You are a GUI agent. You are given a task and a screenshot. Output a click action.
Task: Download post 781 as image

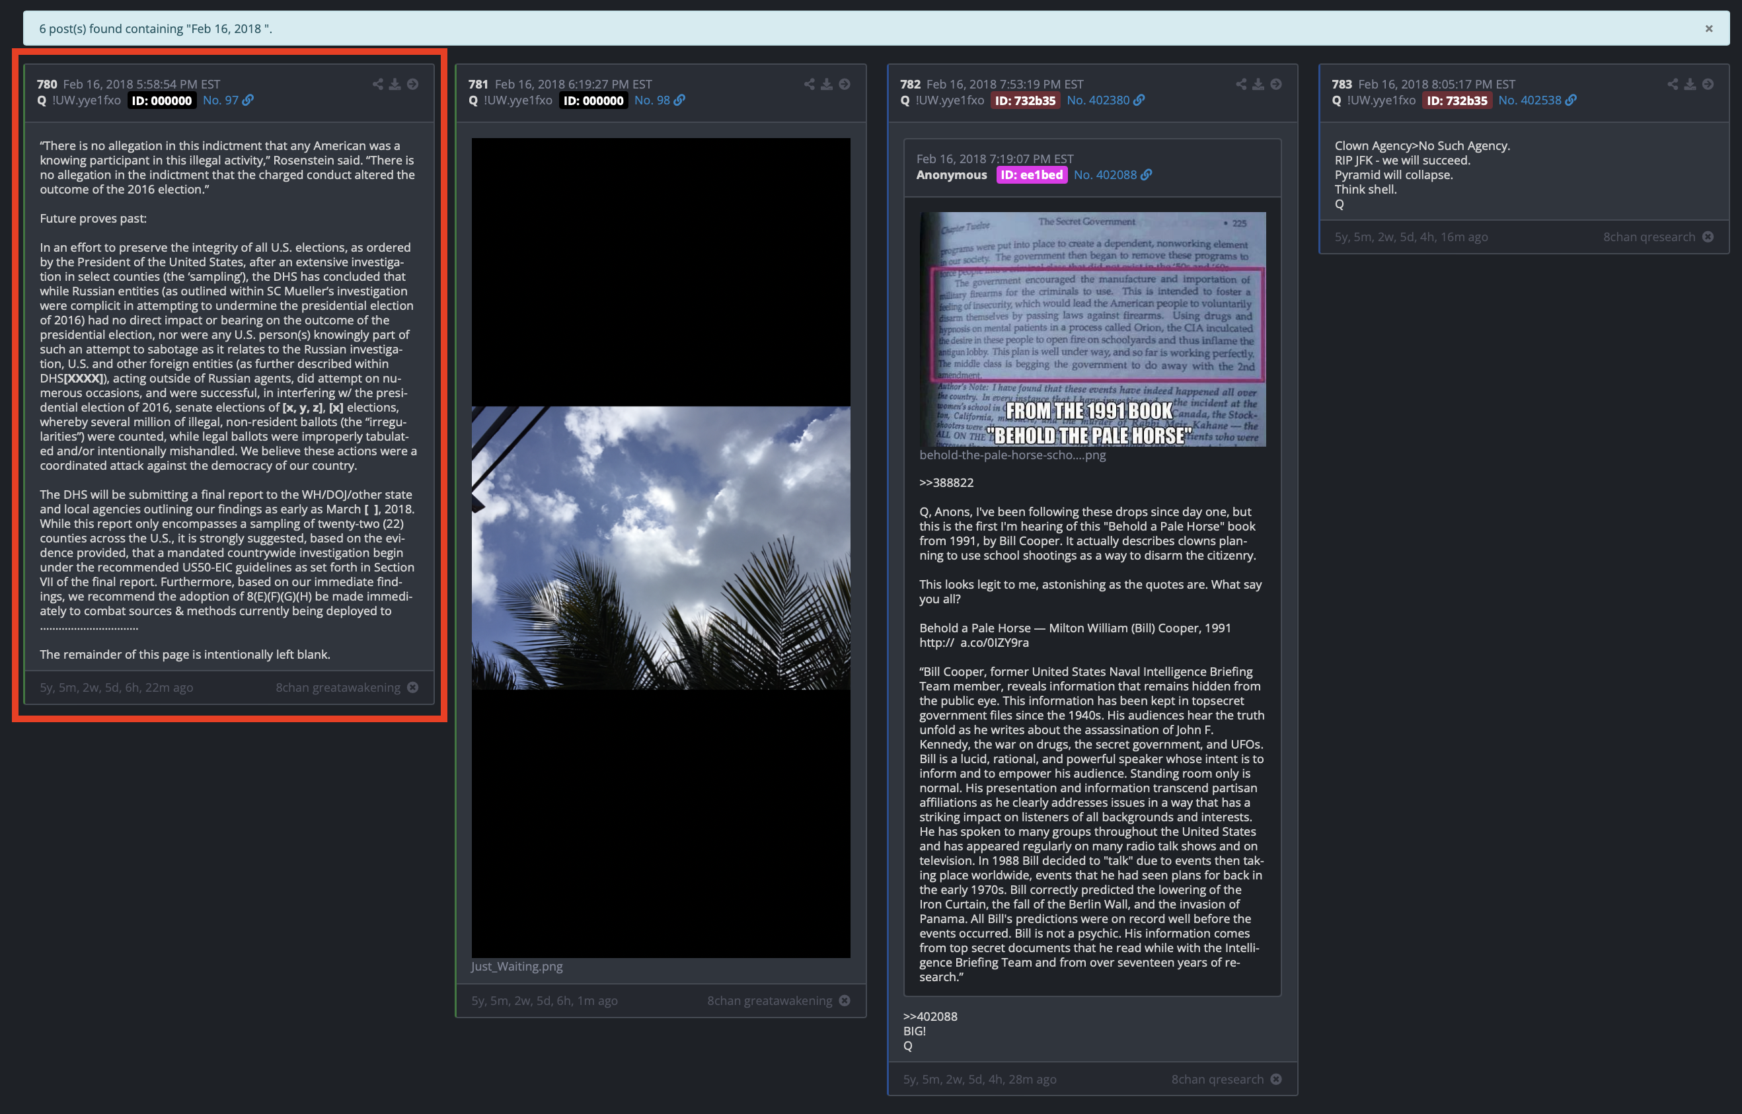click(x=827, y=84)
